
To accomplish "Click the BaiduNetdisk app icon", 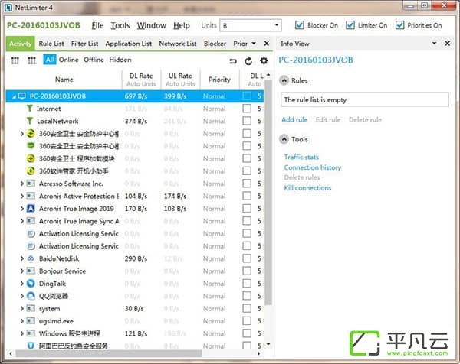I will coord(31,258).
